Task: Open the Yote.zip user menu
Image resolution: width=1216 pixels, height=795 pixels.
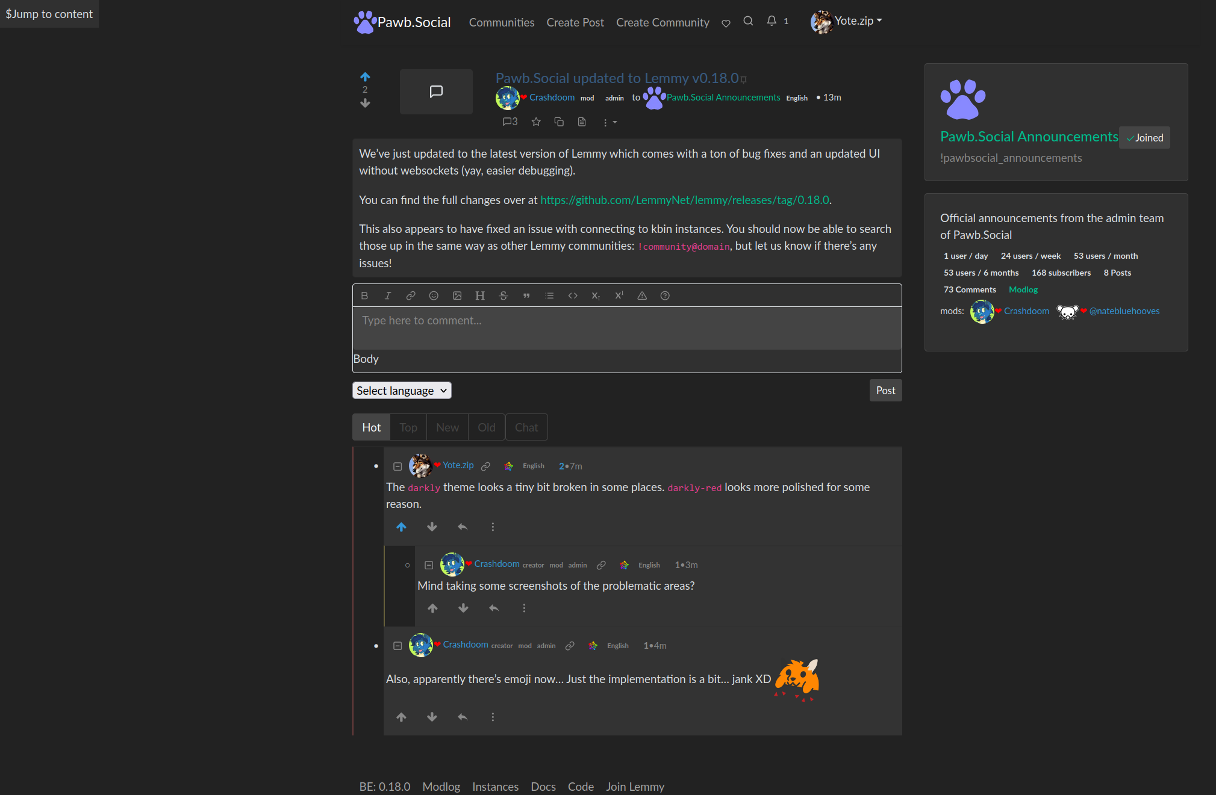Action: [846, 21]
